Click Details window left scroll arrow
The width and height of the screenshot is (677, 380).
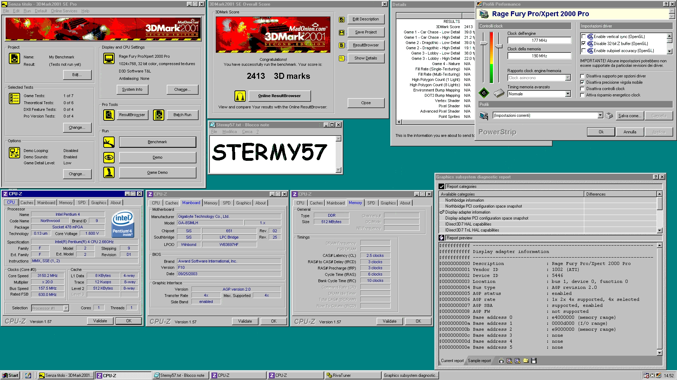(399, 122)
